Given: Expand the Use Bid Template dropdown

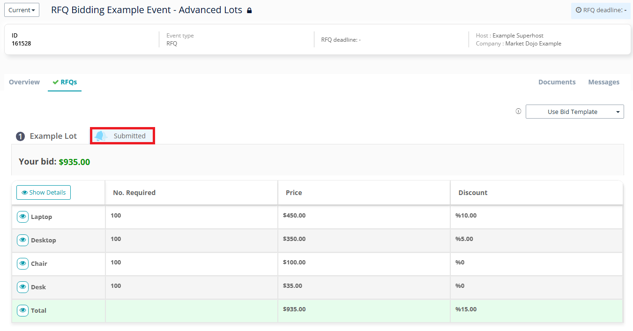Looking at the screenshot, I should tap(575, 112).
